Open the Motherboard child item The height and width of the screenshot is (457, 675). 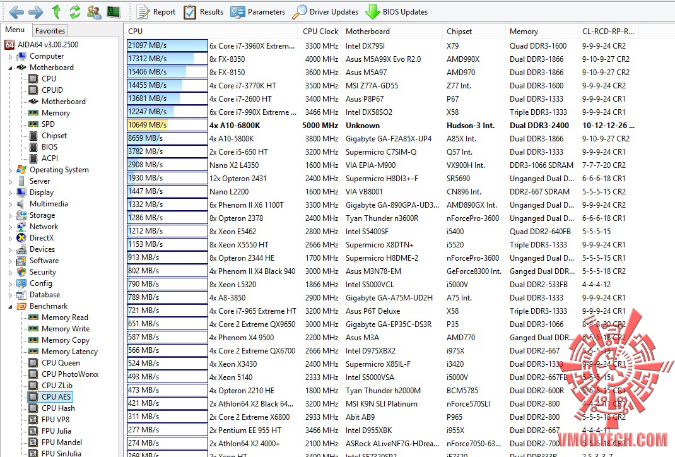pos(57,102)
